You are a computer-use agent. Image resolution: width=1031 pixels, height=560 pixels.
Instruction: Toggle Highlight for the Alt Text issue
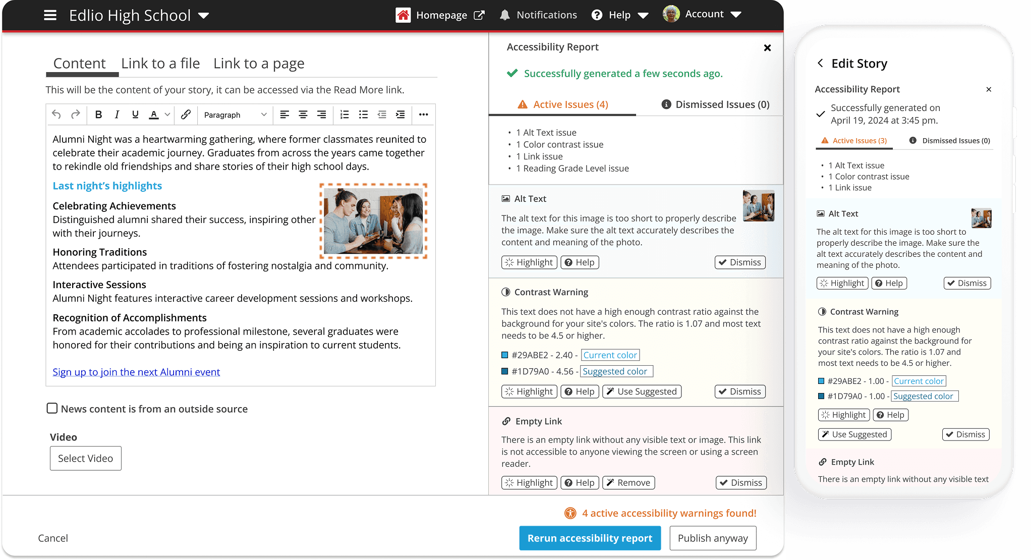[x=529, y=262]
